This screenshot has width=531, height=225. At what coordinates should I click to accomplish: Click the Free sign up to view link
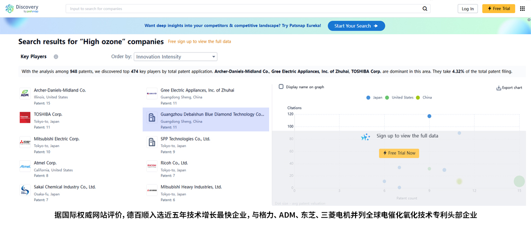[199, 42]
